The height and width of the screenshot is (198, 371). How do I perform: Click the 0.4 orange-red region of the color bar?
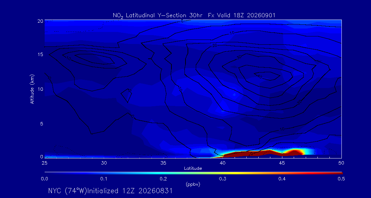pos(282,173)
